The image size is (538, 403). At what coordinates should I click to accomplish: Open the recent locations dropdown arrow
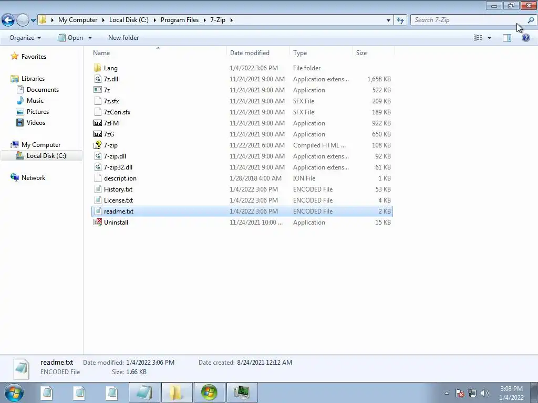point(33,20)
